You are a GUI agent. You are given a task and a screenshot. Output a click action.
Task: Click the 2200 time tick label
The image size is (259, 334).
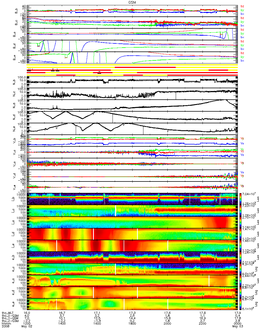[x=202, y=324]
